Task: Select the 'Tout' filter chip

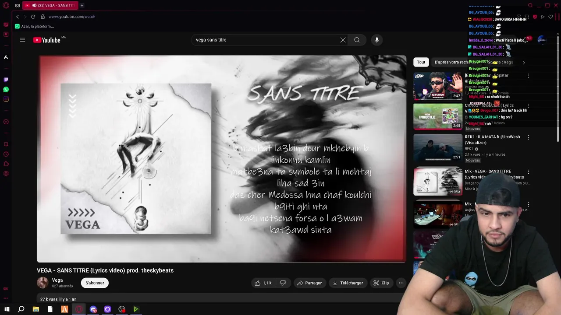Action: (421, 62)
